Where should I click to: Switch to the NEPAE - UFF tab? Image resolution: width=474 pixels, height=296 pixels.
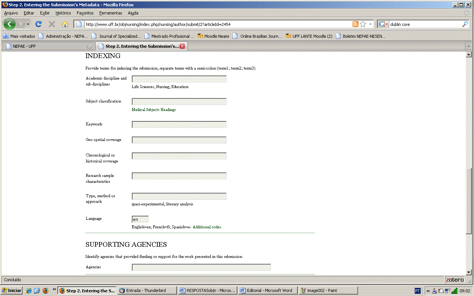[x=44, y=46]
